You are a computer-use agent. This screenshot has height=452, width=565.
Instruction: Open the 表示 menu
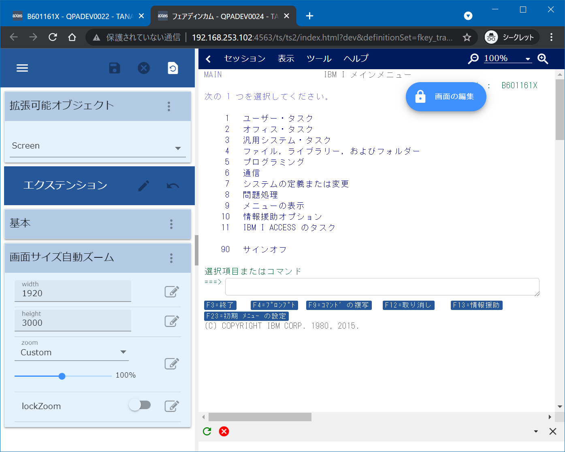(286, 59)
